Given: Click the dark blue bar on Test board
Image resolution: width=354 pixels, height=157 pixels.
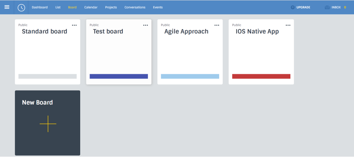Looking at the screenshot, I should [x=119, y=76].
